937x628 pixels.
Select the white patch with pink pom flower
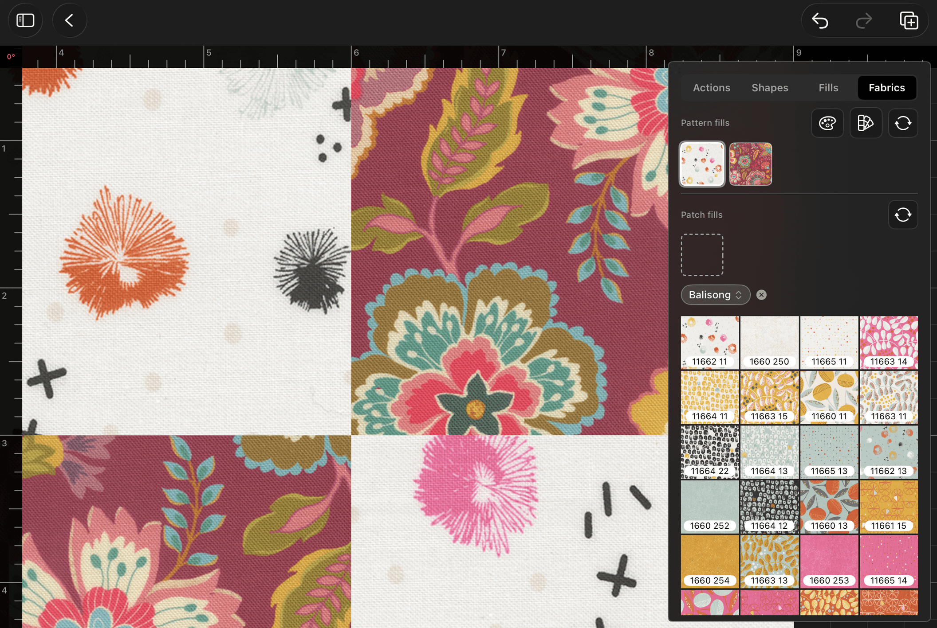pyautogui.click(x=509, y=531)
